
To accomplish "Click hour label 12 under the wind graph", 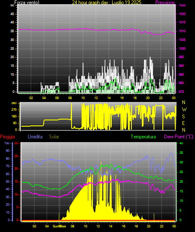I will pyautogui.click(x=96, y=98).
